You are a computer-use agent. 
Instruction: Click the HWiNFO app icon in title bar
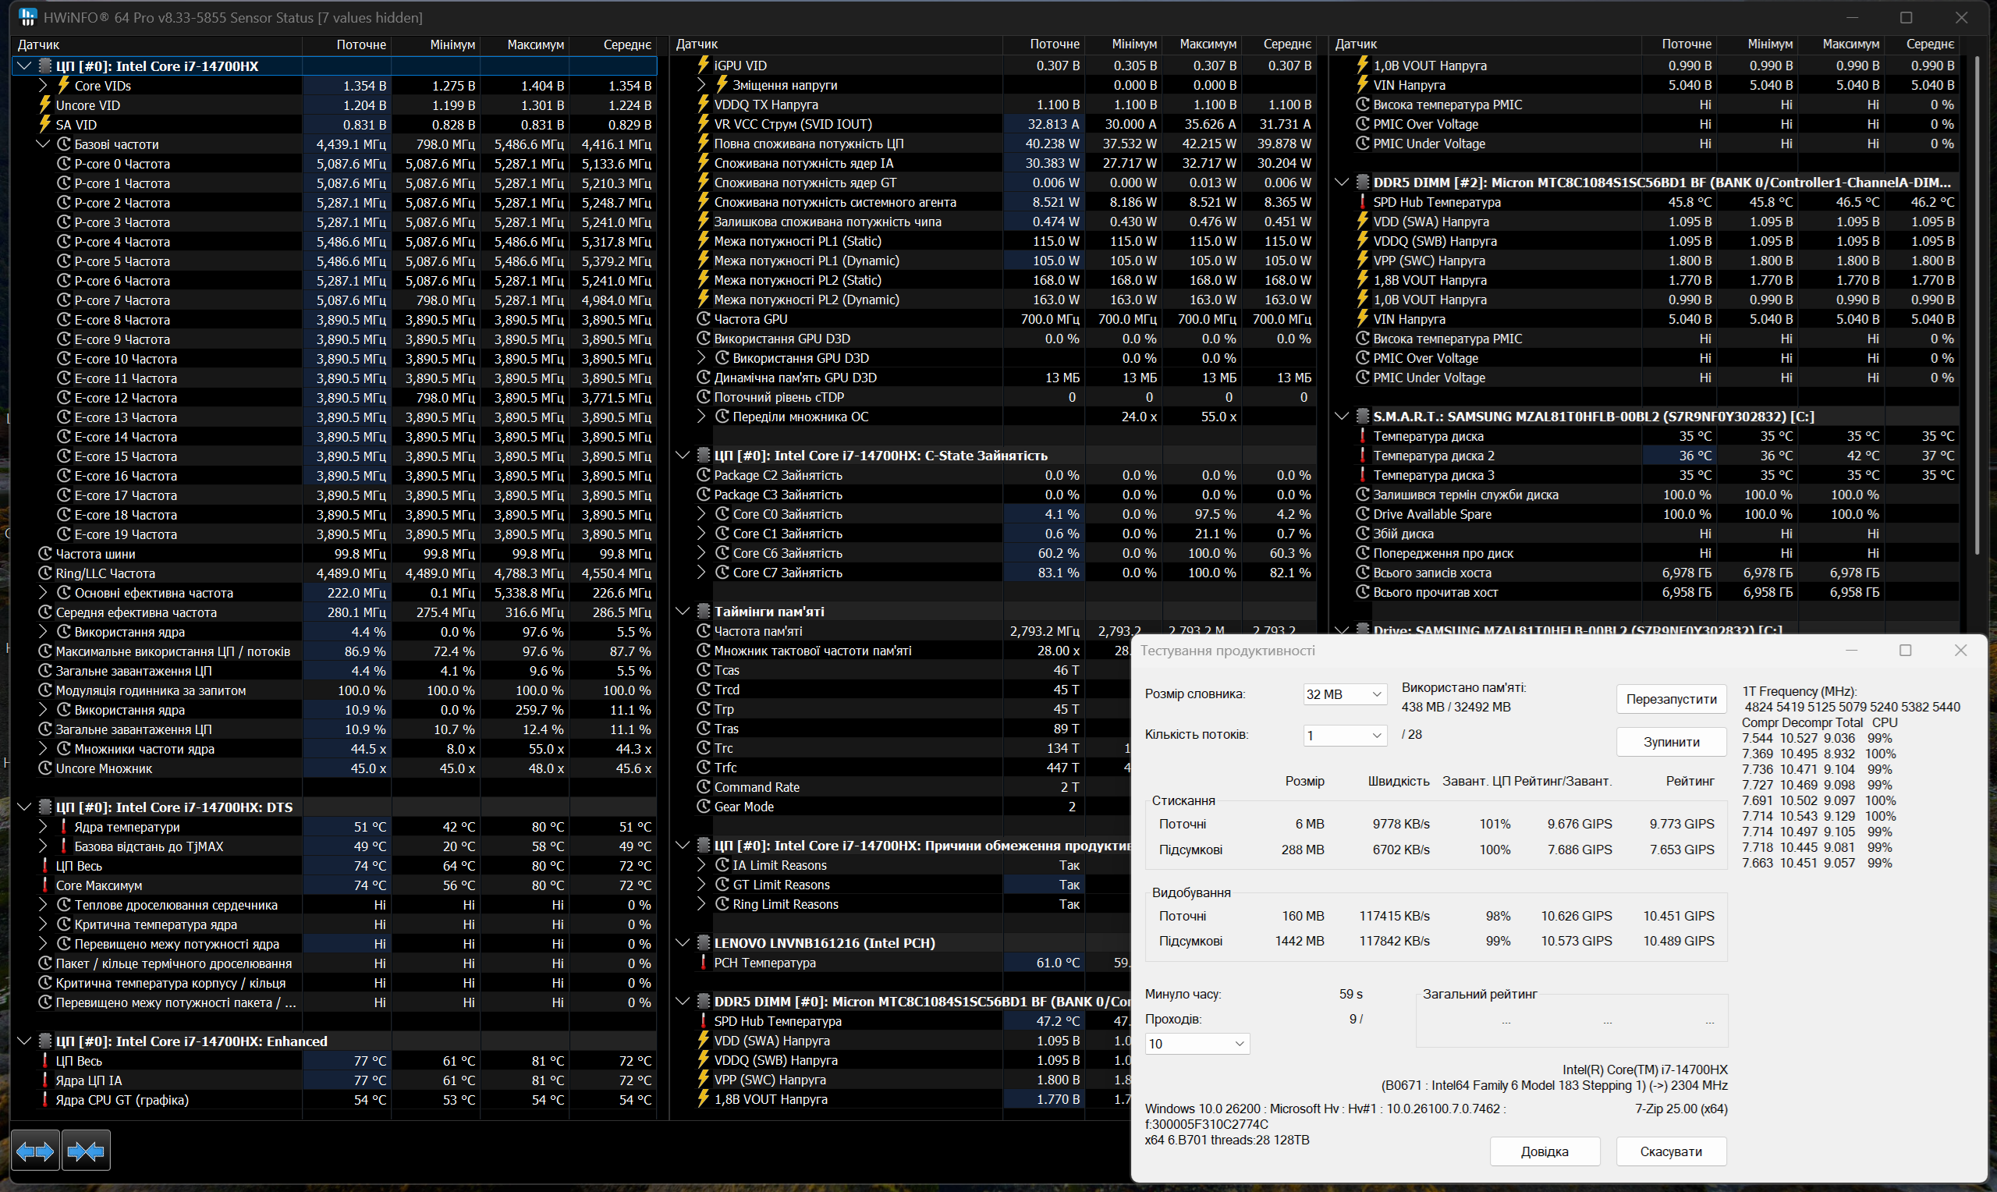click(27, 17)
